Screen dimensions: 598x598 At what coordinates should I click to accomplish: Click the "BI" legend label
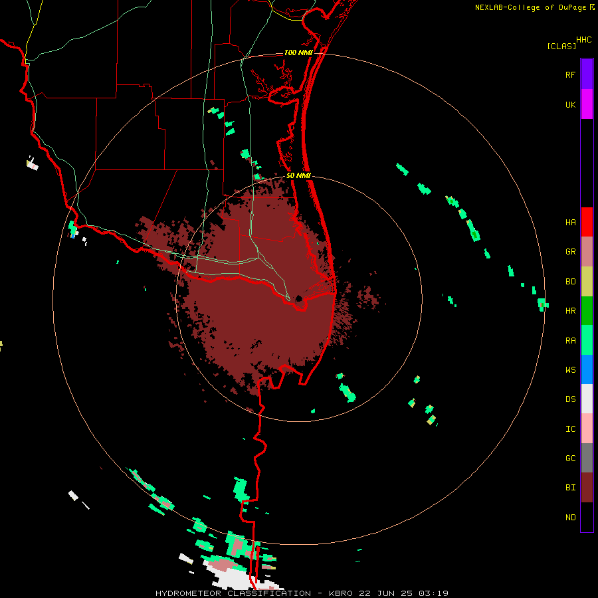[570, 488]
